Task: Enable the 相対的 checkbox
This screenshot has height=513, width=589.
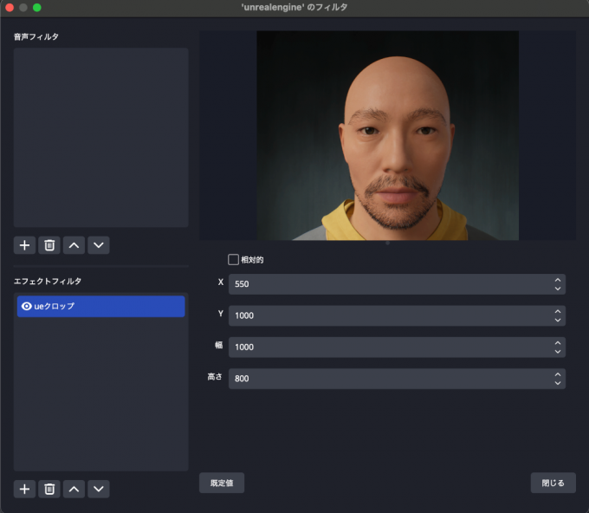Action: click(233, 259)
